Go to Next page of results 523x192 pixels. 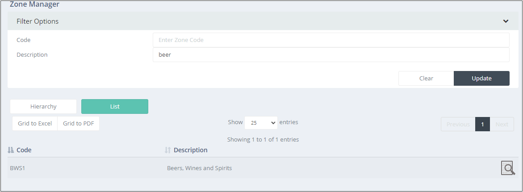click(502, 124)
